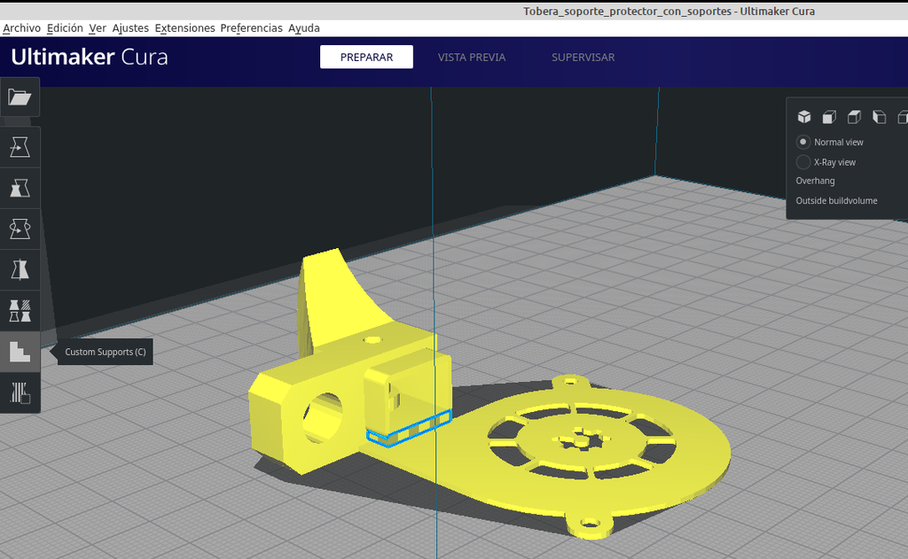This screenshot has width=908, height=559.
Task: Switch to top view cube icon
Action: point(854,117)
